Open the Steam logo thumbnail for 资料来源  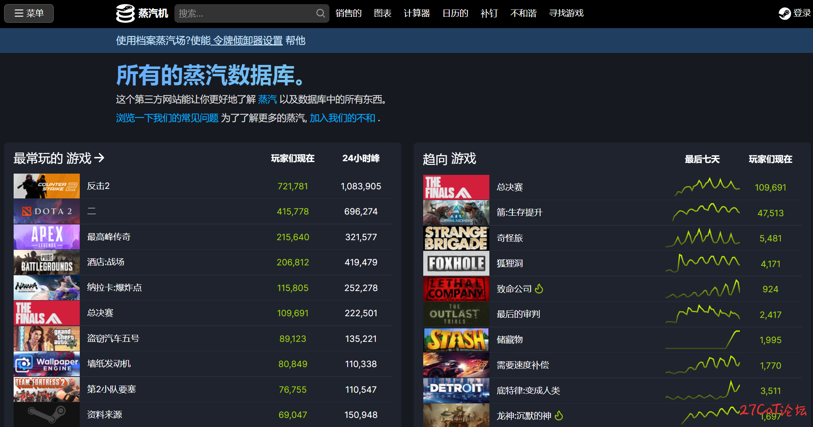point(47,415)
